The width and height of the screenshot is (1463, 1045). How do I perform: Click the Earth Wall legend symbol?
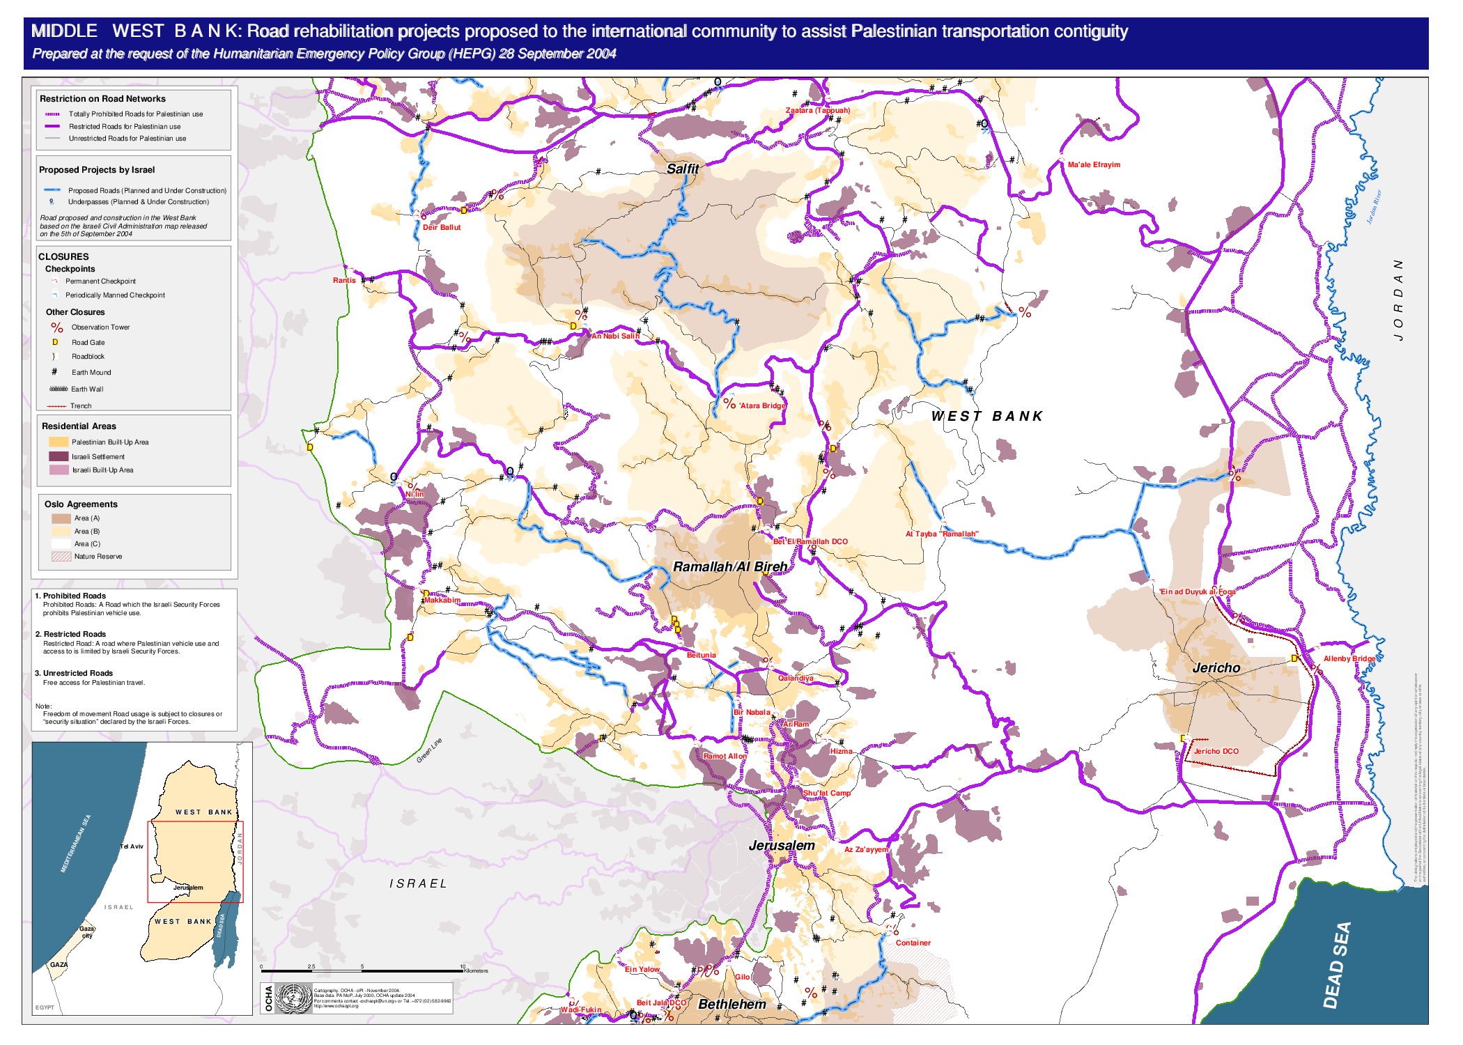click(x=58, y=389)
